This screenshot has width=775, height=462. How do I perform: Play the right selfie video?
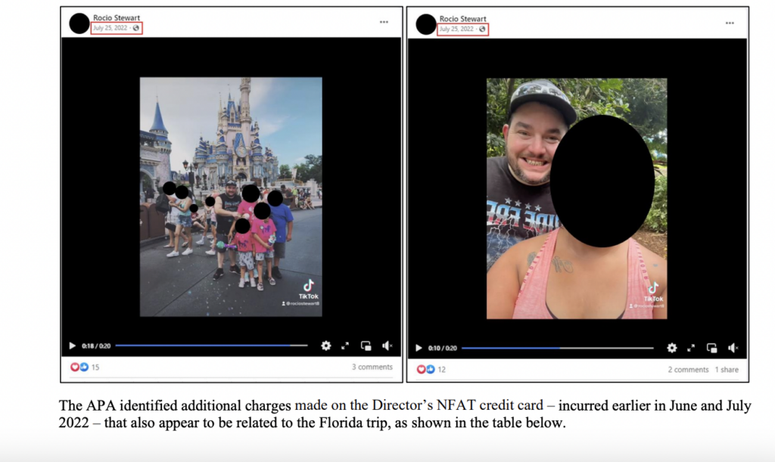click(x=419, y=348)
